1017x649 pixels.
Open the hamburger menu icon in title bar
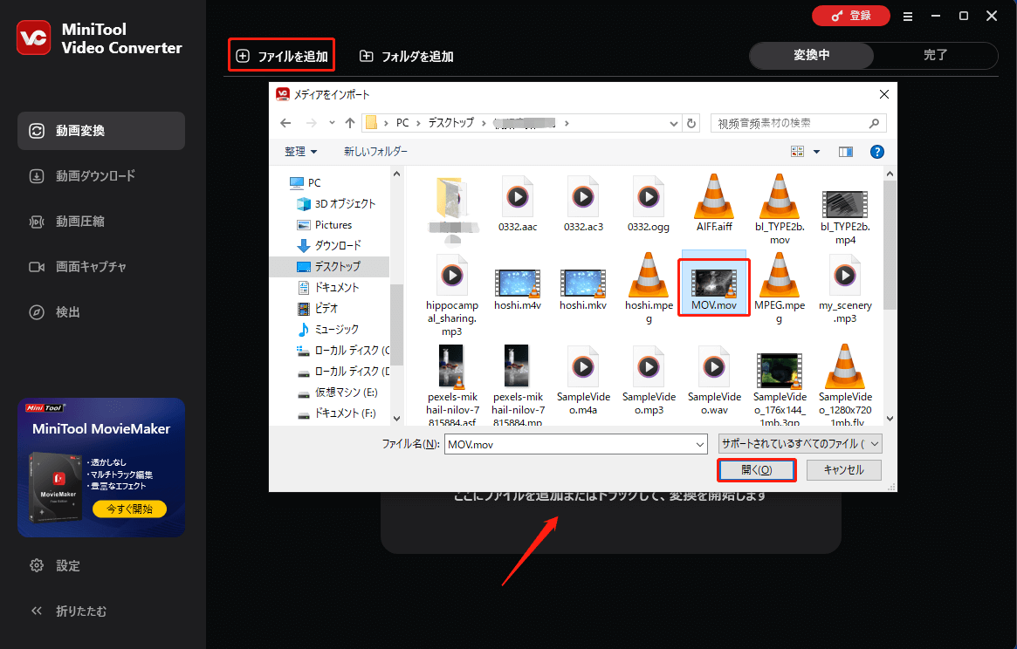pyautogui.click(x=908, y=17)
